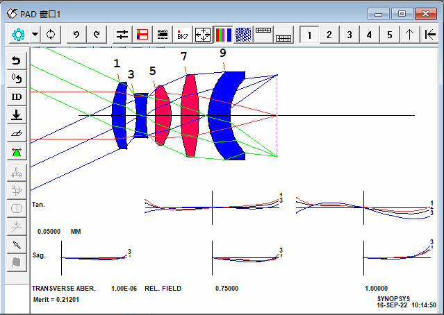Click the cyan gear settings icon
Screen dimensions: 444x315
click(18, 35)
